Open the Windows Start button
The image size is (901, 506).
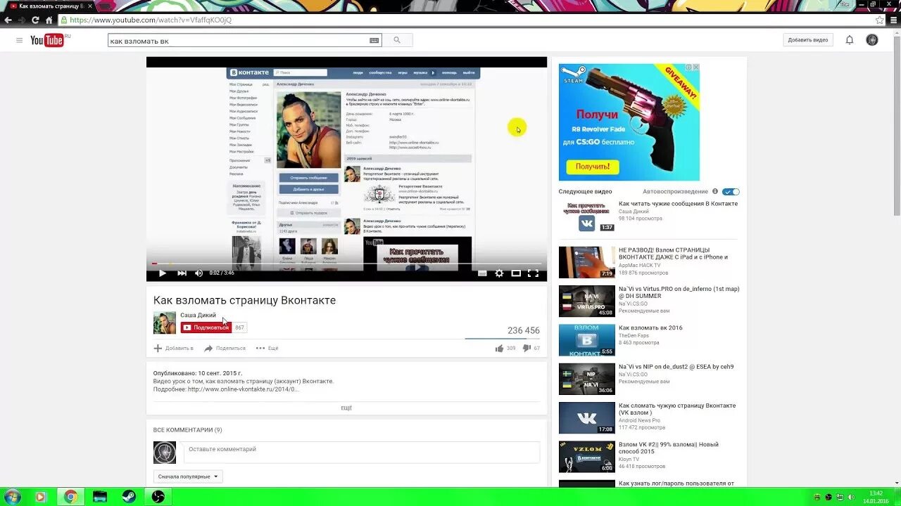click(12, 497)
